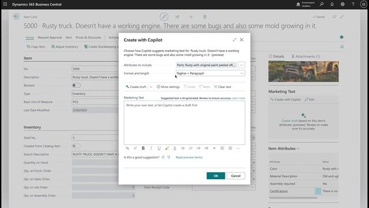Open notifications bell icon
Screen dimensions: 369x208
coord(332,4)
